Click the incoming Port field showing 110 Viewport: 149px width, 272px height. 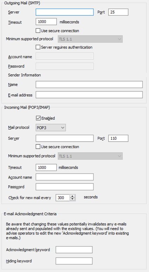tap(118, 138)
